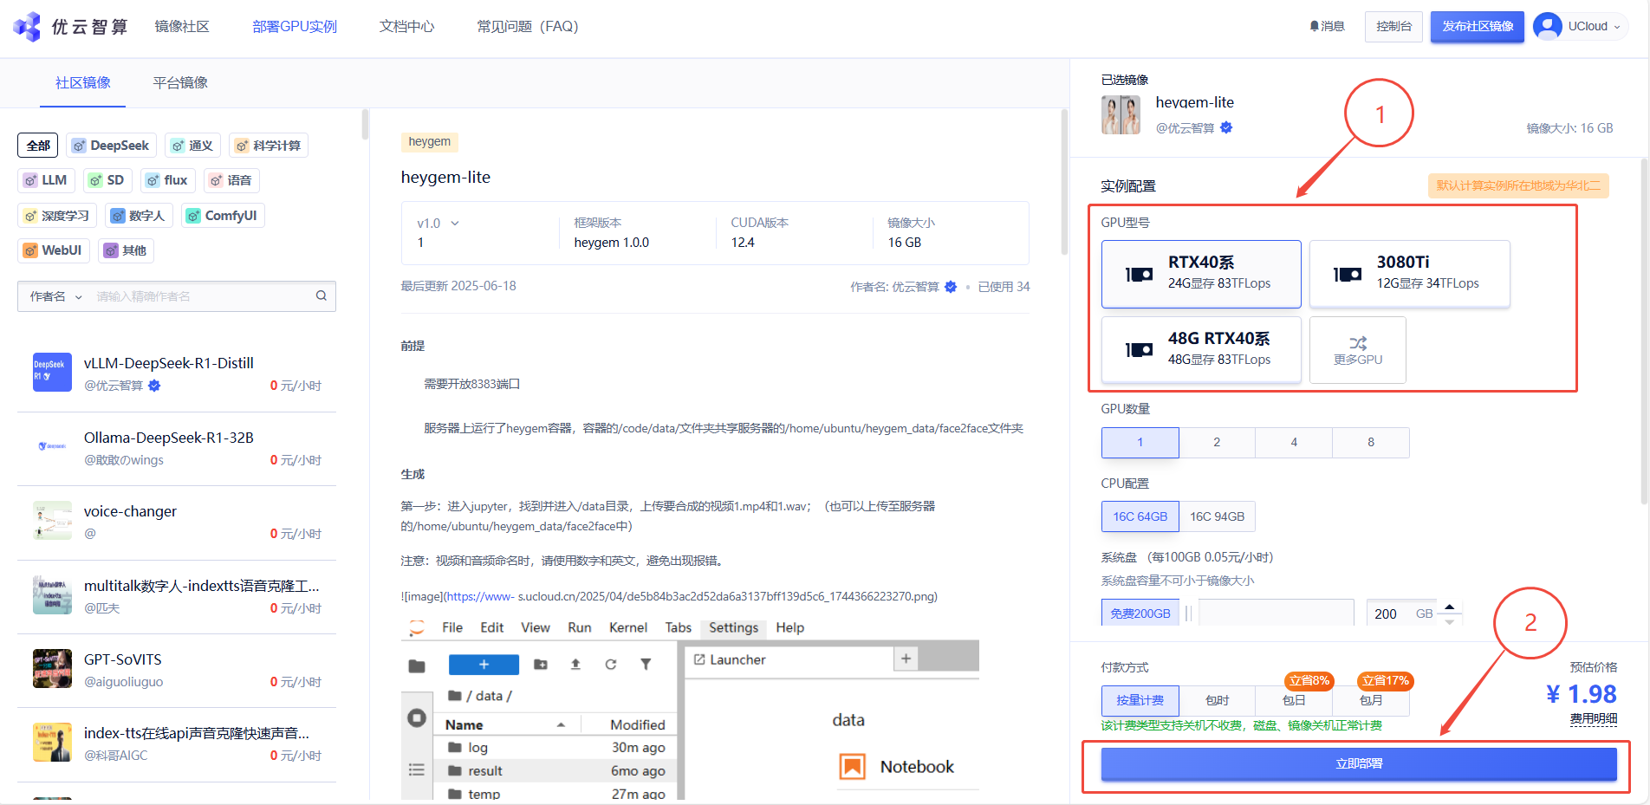Click the 优云智算 logo icon
Image resolution: width=1650 pixels, height=805 pixels.
tap(27, 26)
